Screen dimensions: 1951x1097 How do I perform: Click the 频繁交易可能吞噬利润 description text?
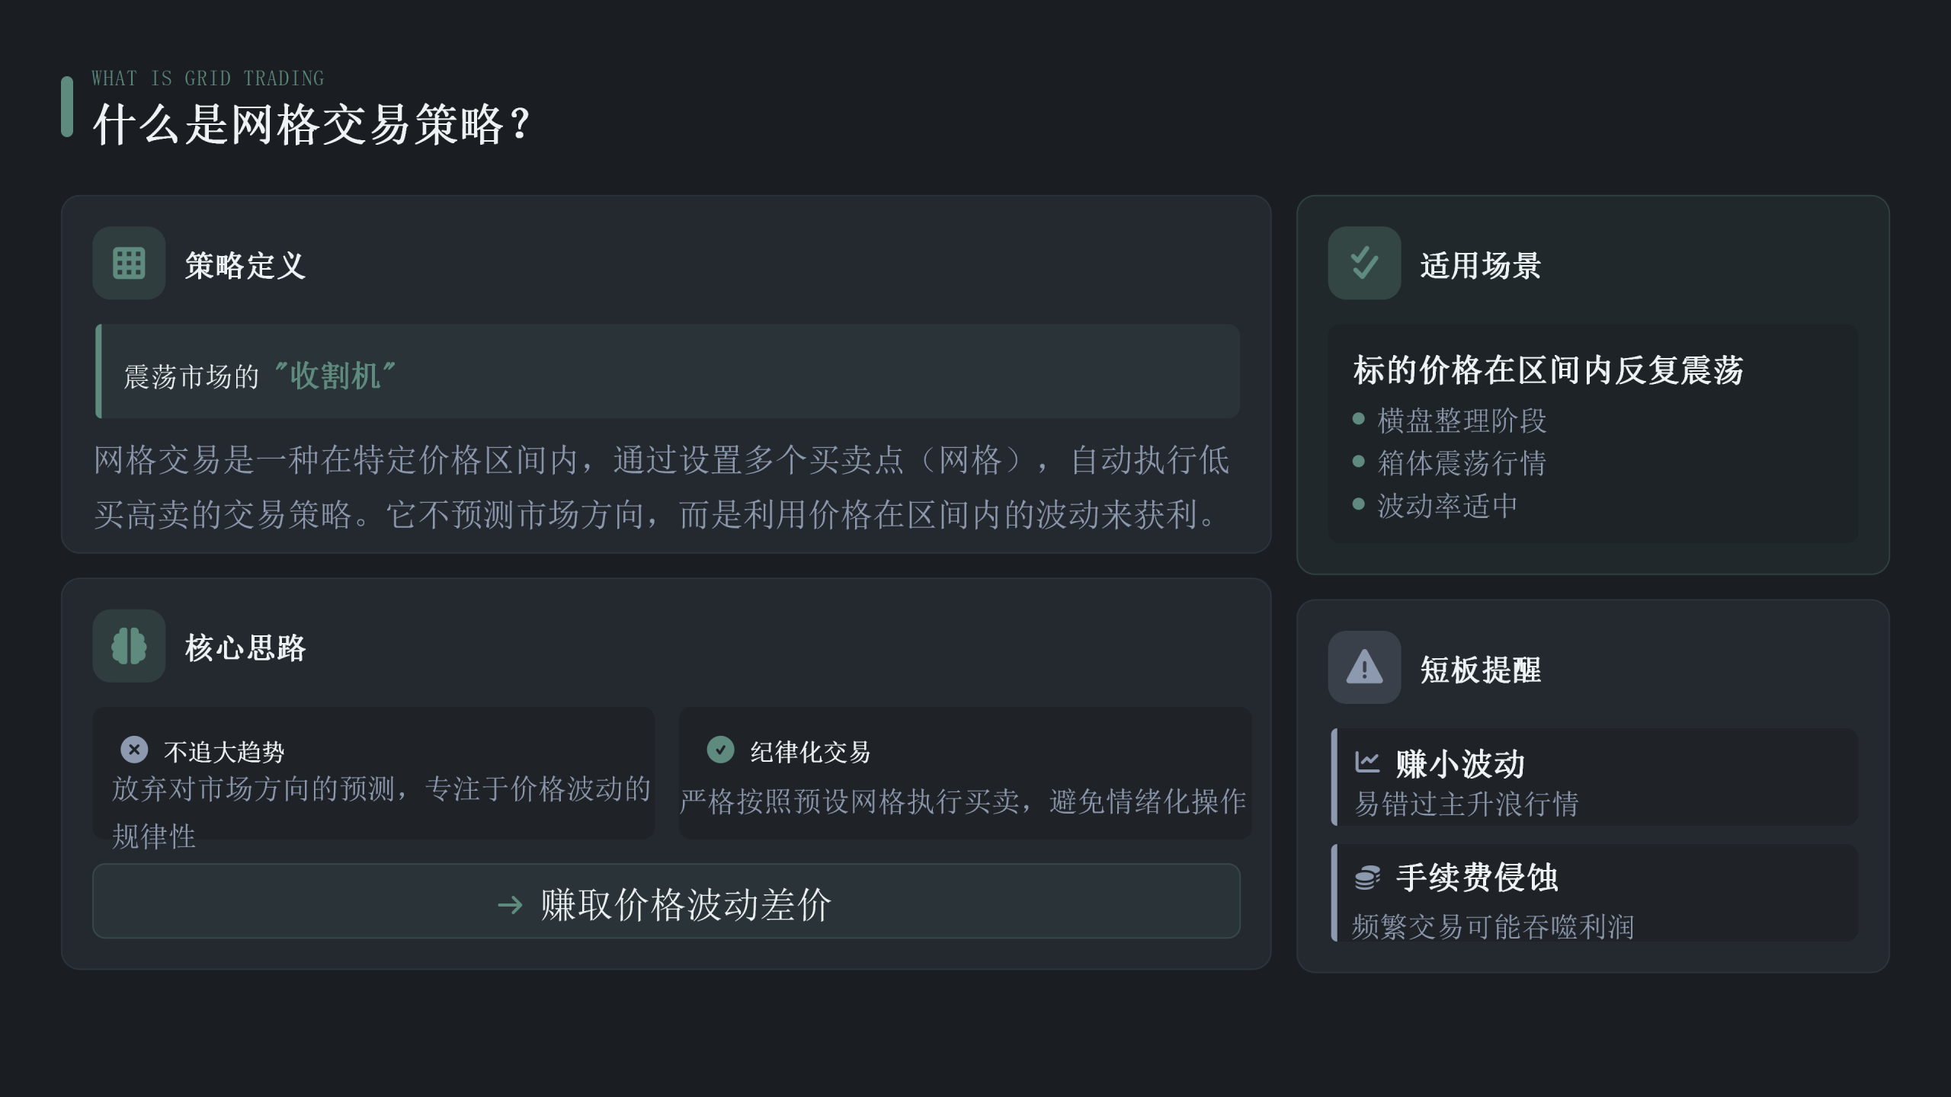coord(1493,926)
